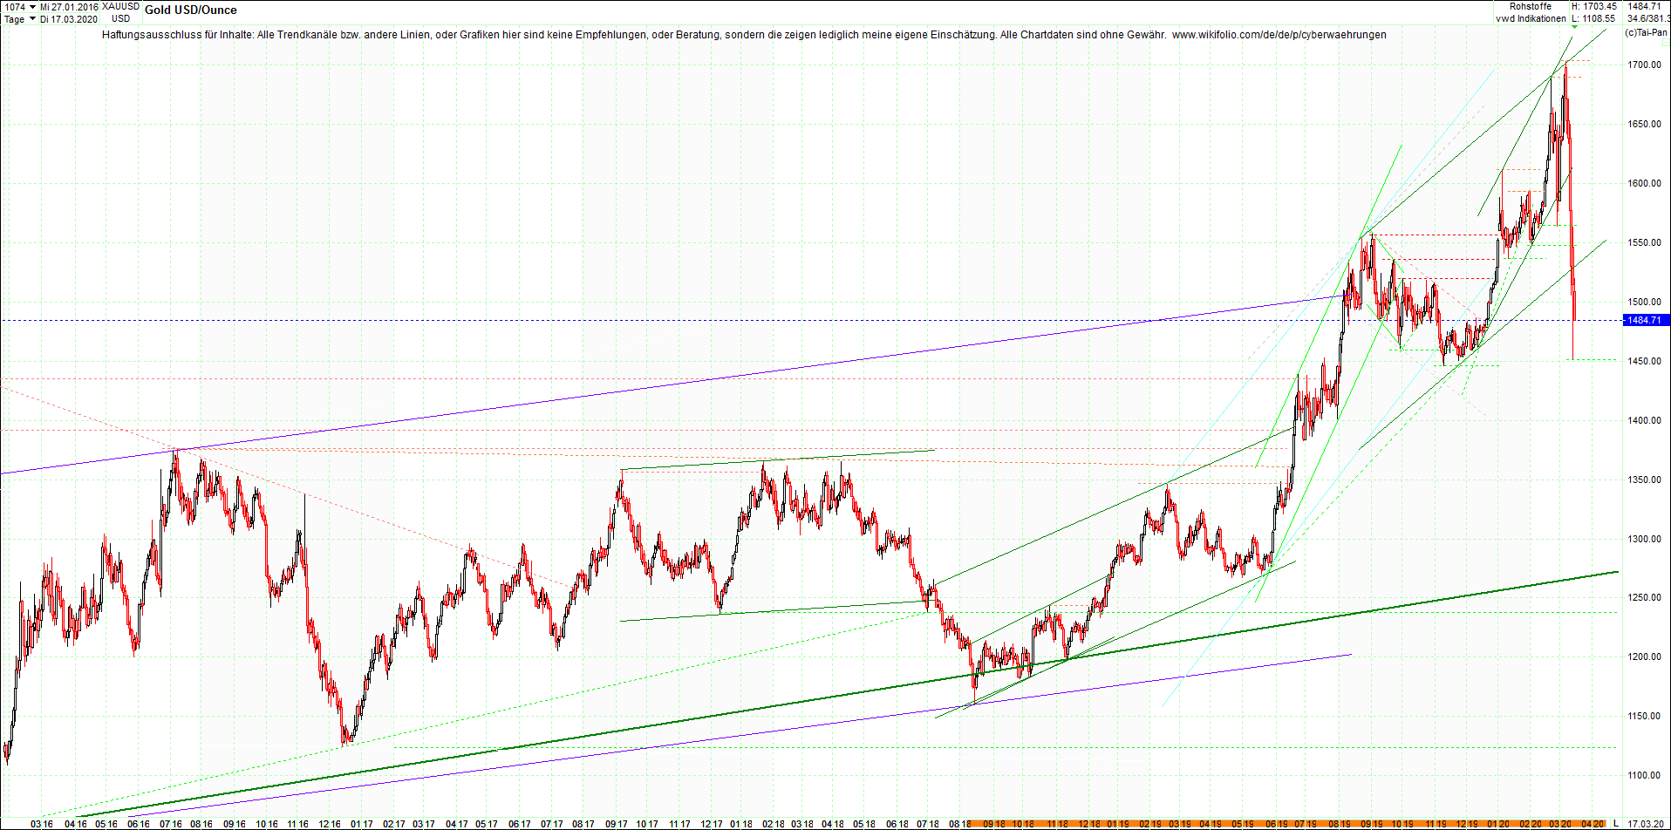Click the vwd Indikationen source label

1531,18
